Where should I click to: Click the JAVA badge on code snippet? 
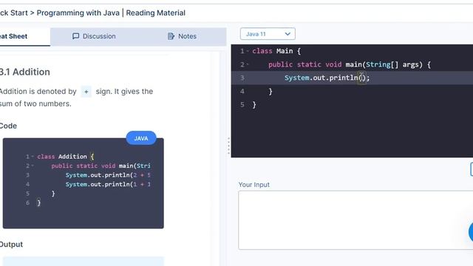click(141, 138)
